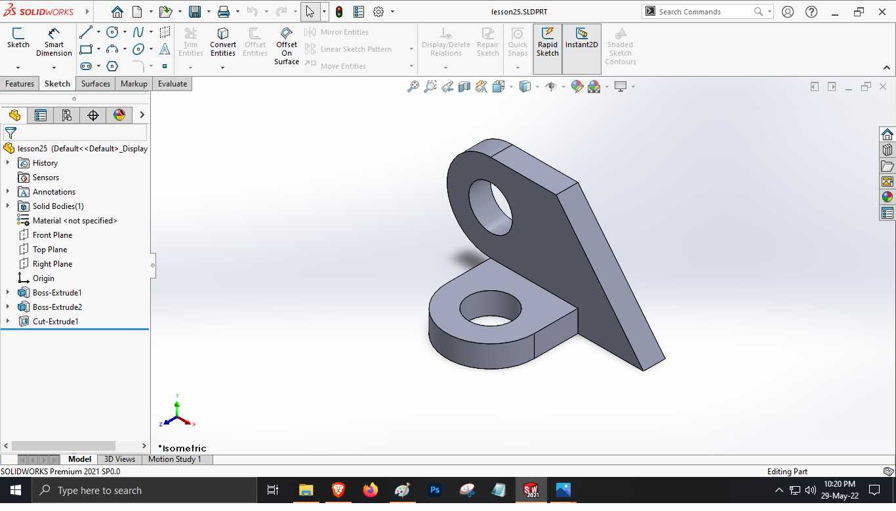Select the Arc sketch tool

[x=112, y=49]
